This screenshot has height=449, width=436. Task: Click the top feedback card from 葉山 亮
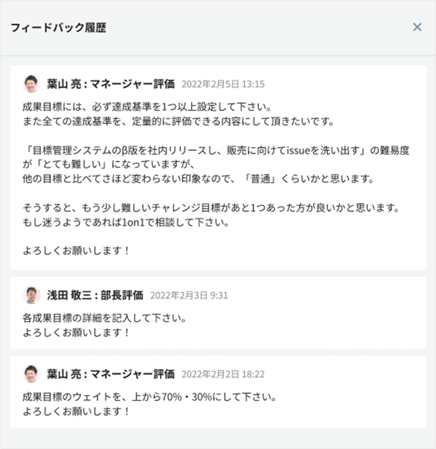click(218, 166)
